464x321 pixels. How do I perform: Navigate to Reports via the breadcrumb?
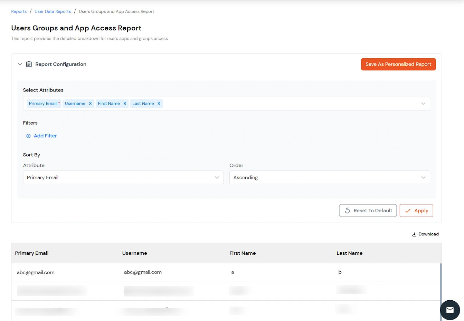coord(19,11)
